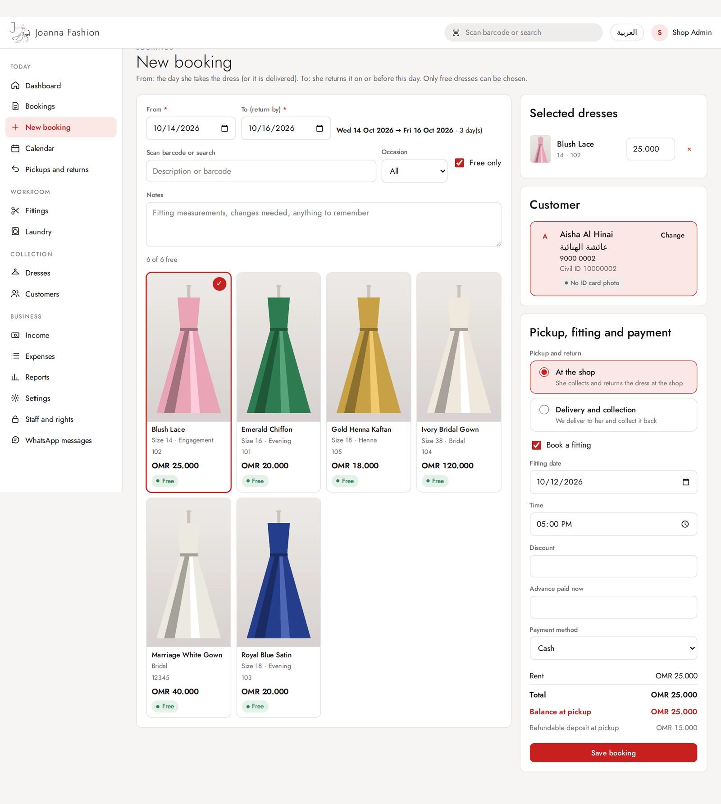
Task: Open calendar picker in return-by date field
Action: tap(319, 128)
